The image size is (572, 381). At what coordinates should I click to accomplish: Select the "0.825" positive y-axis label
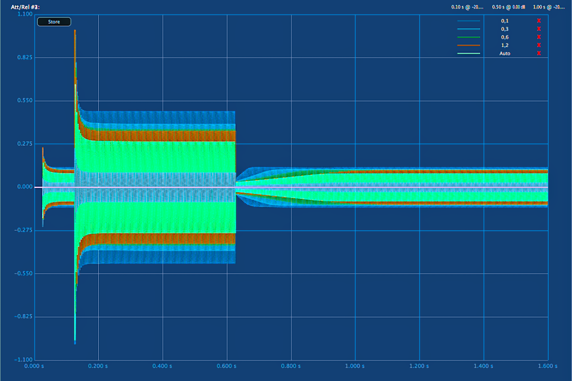point(25,57)
